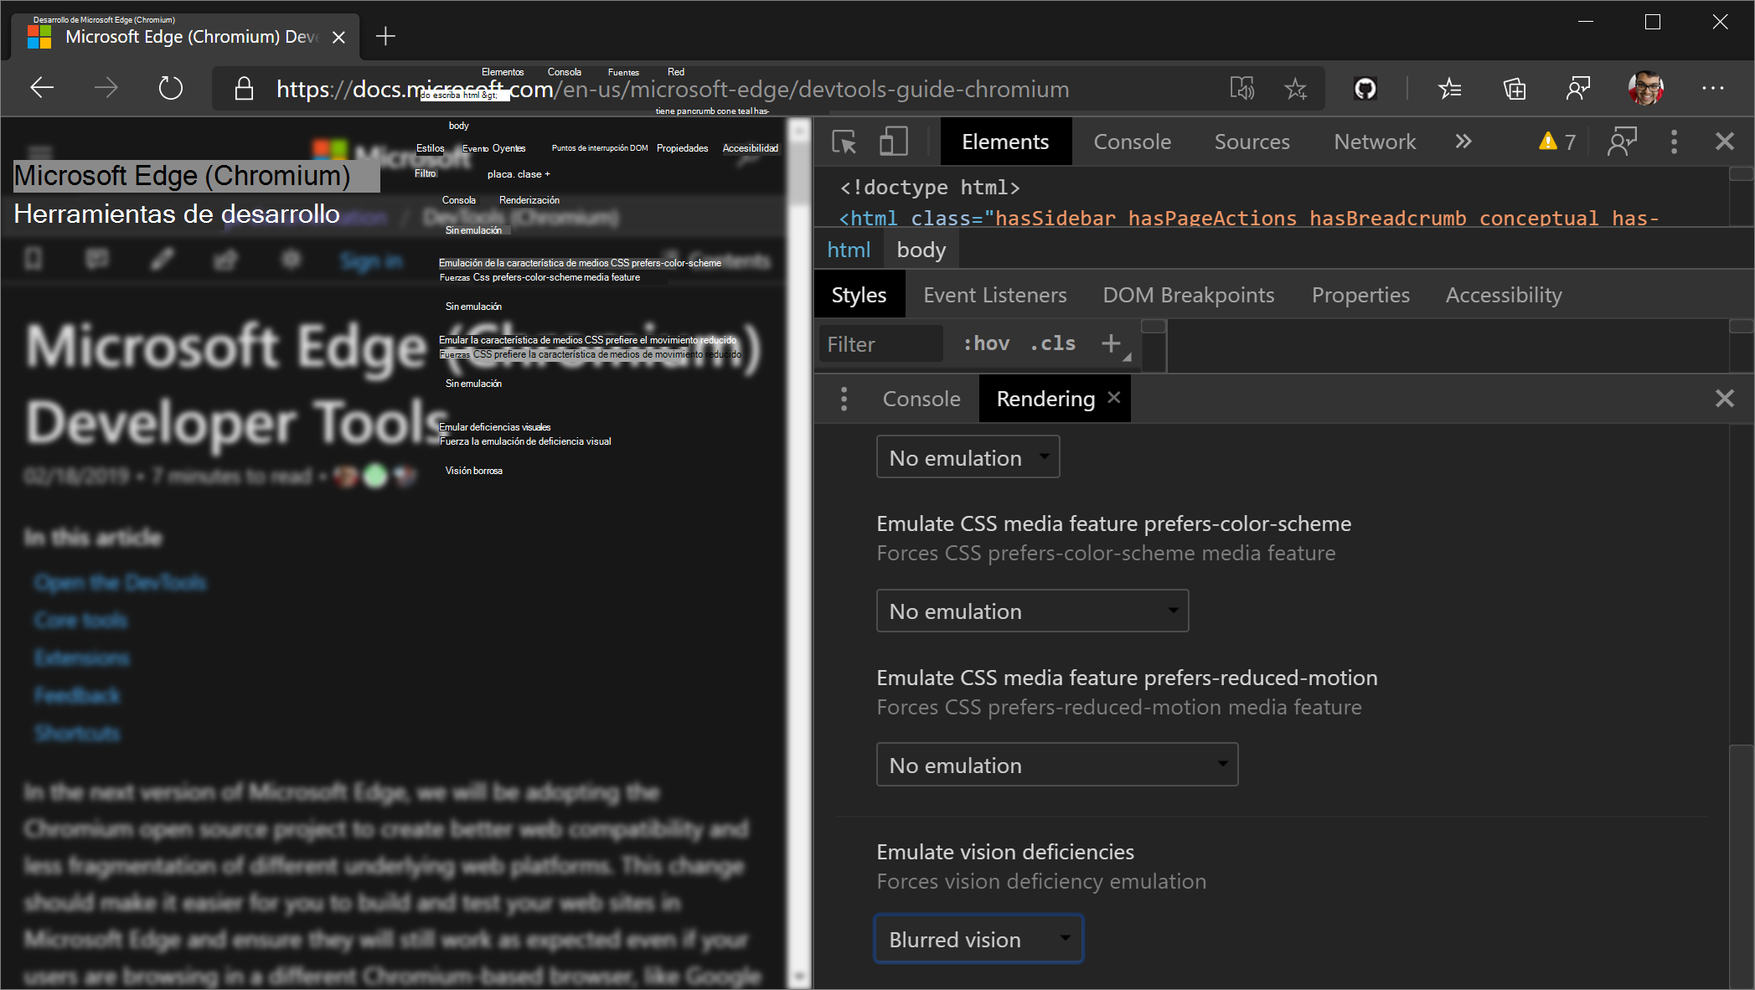Open the prefers-color-scheme emulation dropdown

tap(1032, 611)
